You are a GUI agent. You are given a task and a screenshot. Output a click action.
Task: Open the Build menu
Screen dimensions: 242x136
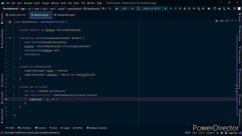[x=64, y=3]
